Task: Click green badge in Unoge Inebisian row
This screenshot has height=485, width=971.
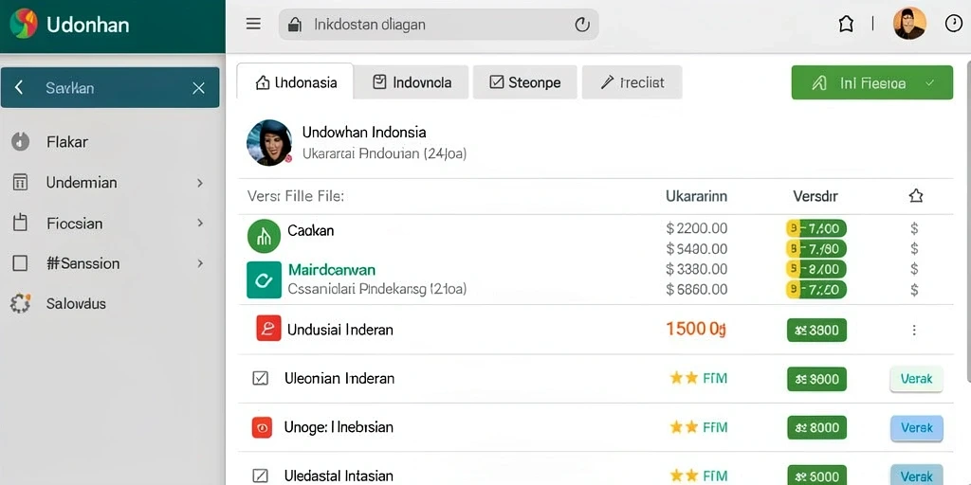Action: (x=816, y=427)
